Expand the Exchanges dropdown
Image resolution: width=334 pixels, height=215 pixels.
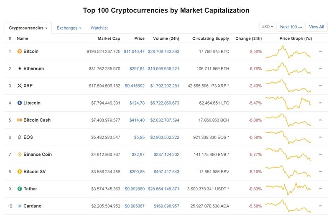(69, 28)
